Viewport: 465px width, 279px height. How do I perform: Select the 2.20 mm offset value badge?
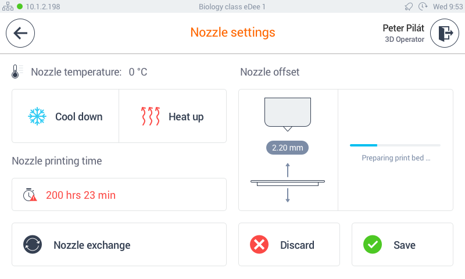(287, 148)
